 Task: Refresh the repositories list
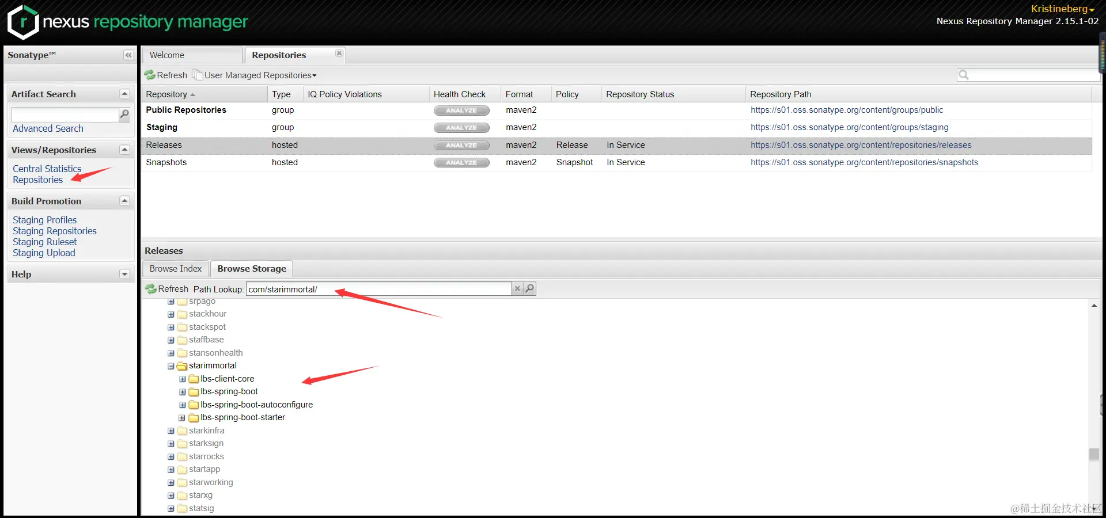166,75
